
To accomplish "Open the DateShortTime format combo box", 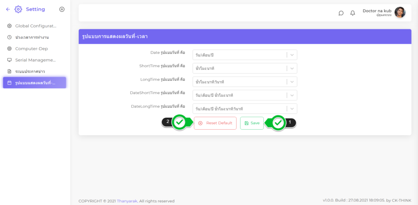I will pos(245,95).
